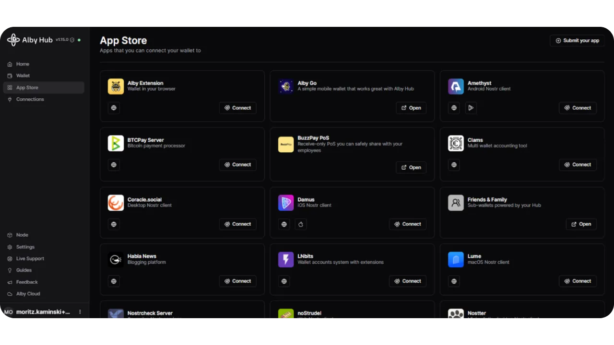Open Live Support link in sidebar
Screen dimensions: 614x345
pos(30,259)
